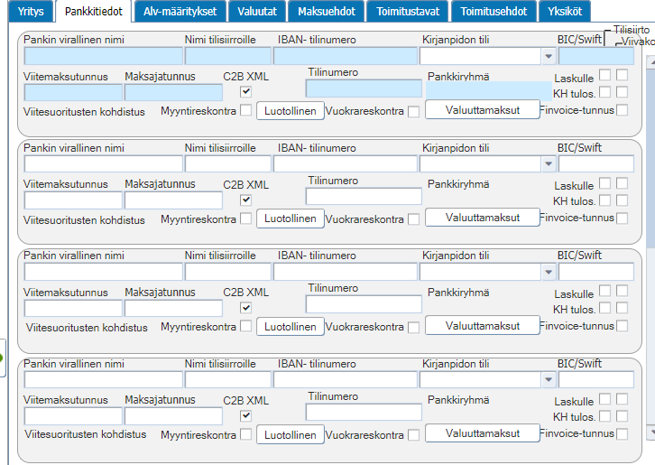Click the scrollbar down arrow on right edge
The height and width of the screenshot is (465, 655).
pos(650,432)
